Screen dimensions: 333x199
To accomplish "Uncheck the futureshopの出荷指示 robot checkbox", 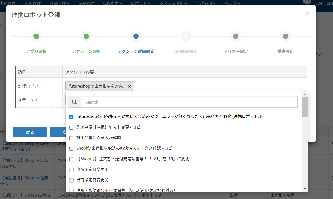I will (71, 117).
